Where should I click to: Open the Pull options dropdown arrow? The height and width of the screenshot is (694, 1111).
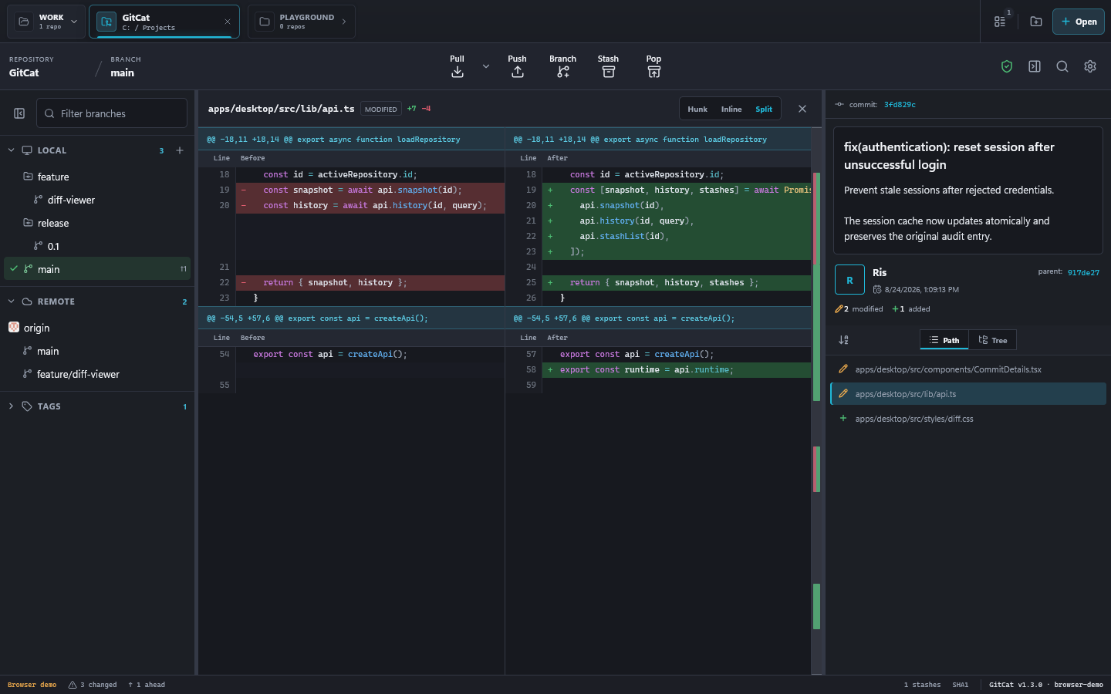pyautogui.click(x=486, y=66)
